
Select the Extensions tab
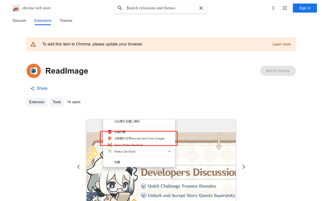(x=43, y=21)
